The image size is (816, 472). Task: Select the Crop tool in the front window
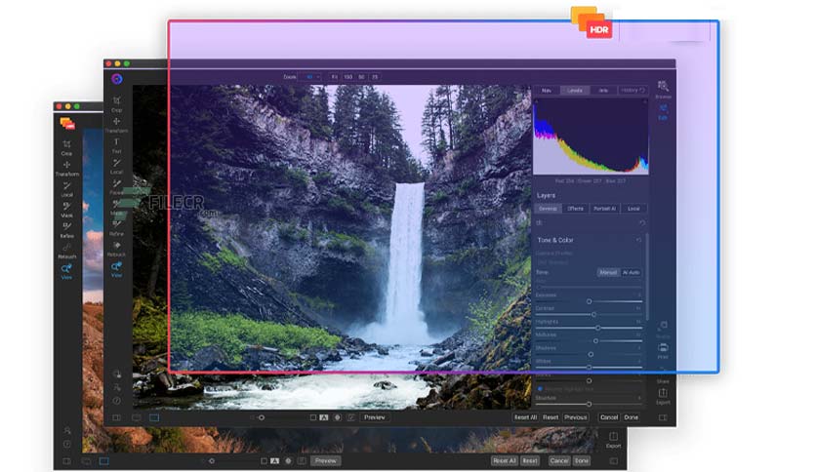click(x=116, y=103)
